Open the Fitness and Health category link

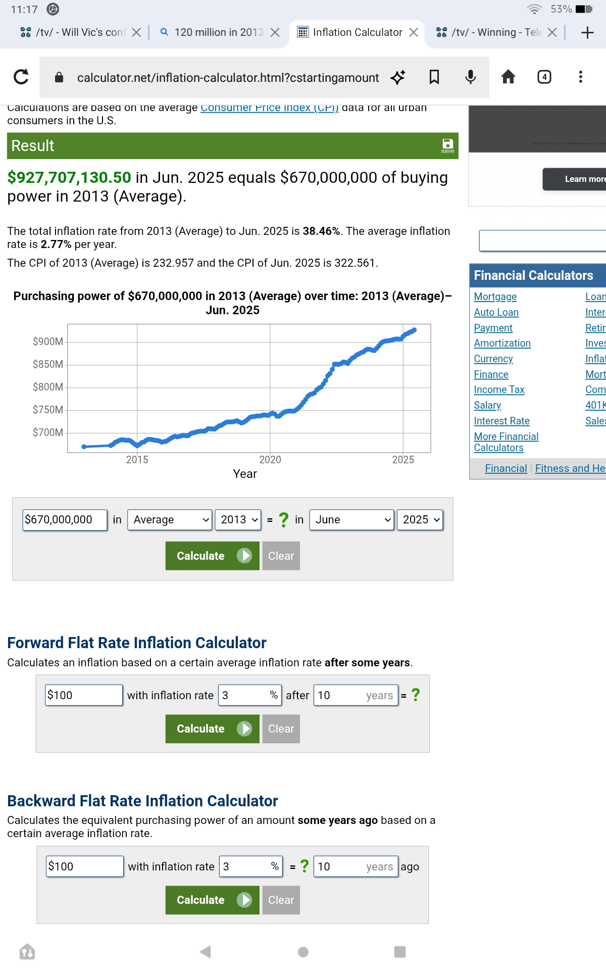(x=570, y=468)
